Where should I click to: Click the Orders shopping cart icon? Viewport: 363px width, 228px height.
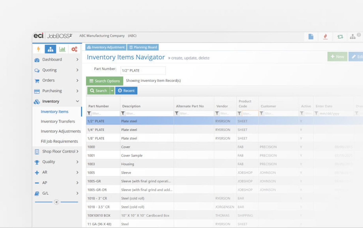coord(37,81)
